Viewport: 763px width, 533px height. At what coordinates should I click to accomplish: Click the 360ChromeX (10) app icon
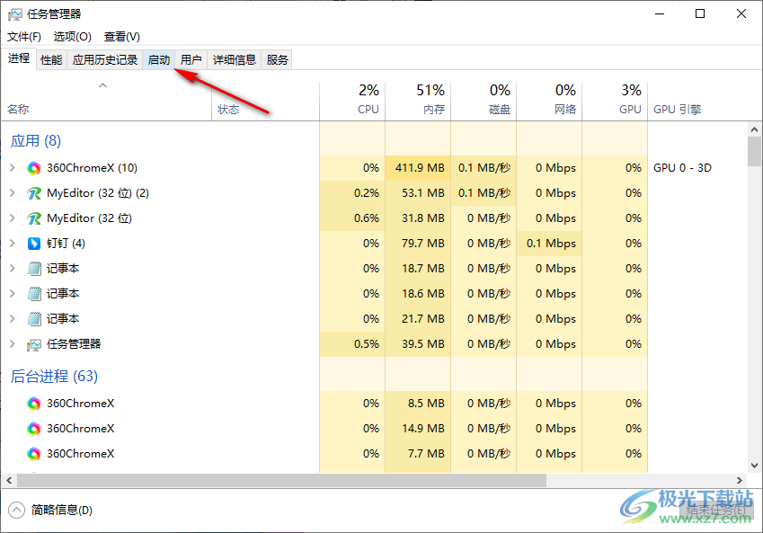click(33, 168)
